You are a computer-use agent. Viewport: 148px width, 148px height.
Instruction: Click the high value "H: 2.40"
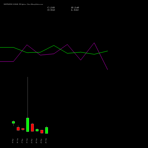coord(75,8)
